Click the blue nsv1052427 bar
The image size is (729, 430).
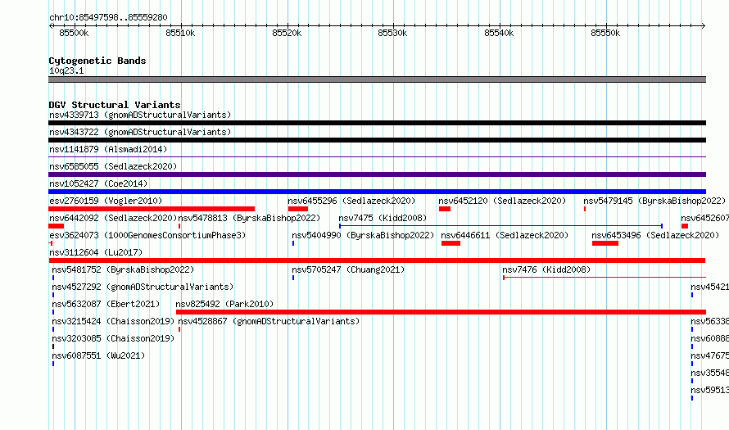tap(377, 192)
